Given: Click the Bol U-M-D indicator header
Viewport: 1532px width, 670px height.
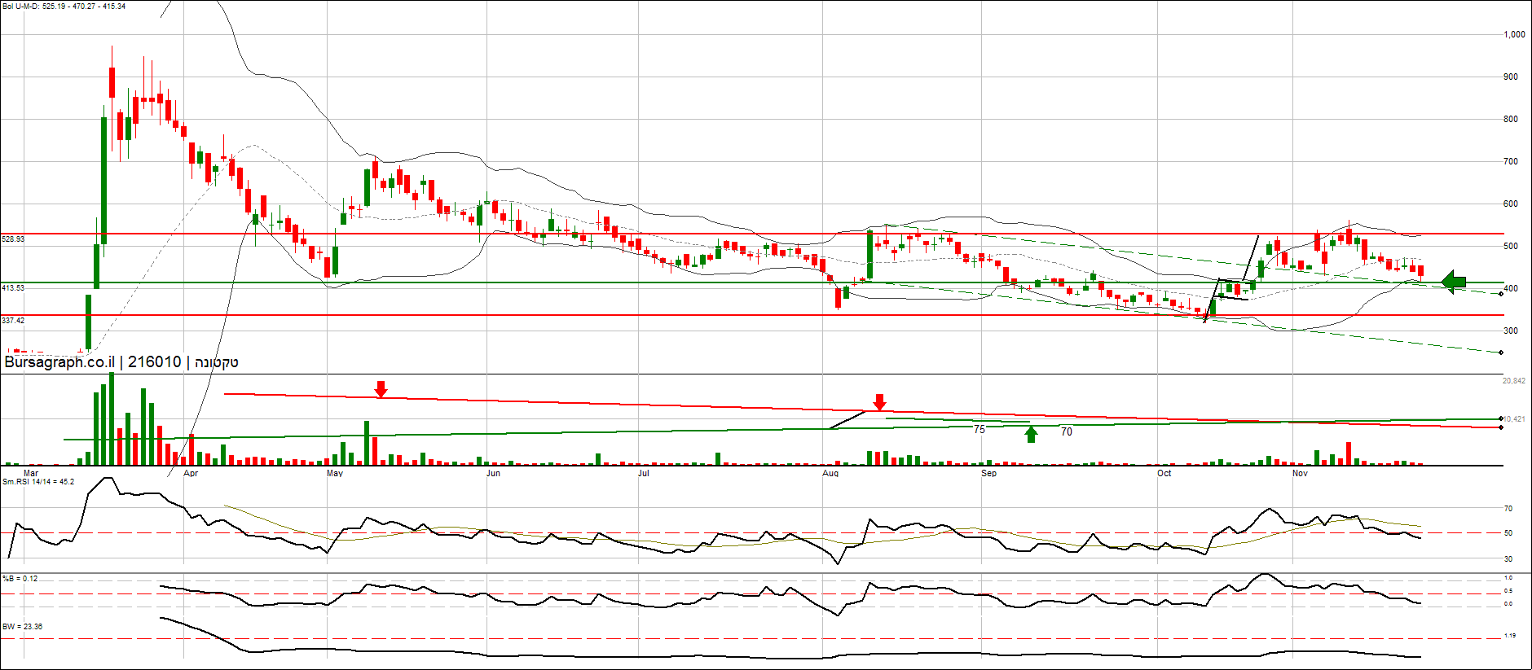Looking at the screenshot, I should 64,7.
